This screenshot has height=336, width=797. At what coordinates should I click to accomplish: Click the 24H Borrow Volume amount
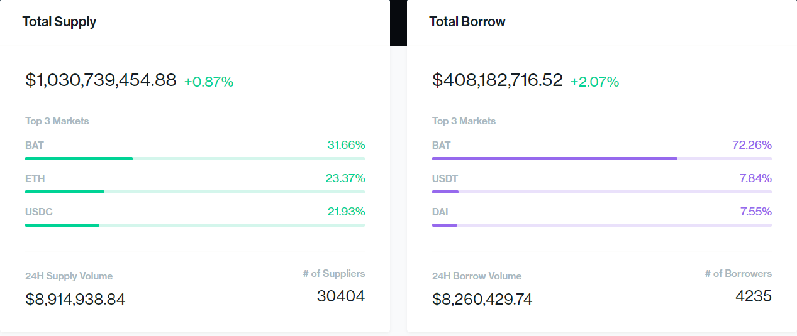tap(482, 300)
